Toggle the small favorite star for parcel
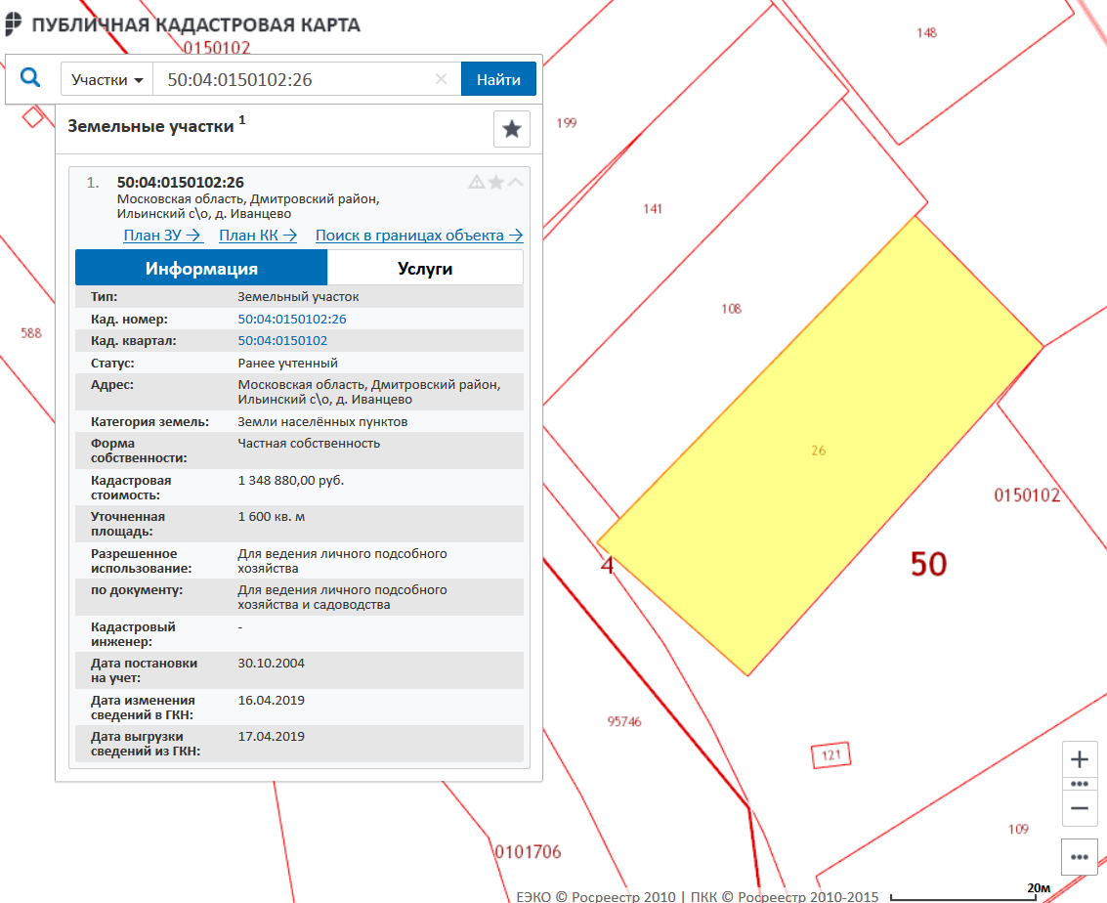Screen dimensions: 1107x903 496,182
